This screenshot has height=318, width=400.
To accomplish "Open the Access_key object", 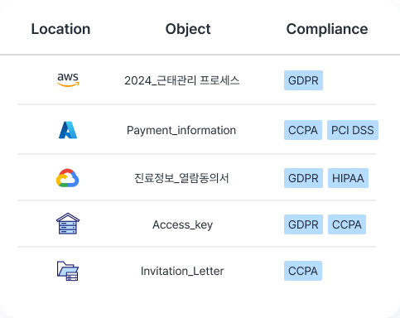I will [182, 224].
